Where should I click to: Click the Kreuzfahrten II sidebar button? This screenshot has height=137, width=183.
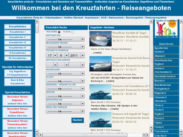[x=18, y=37]
